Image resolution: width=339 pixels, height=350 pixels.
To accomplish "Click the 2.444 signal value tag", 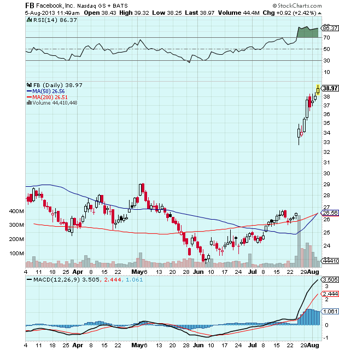I will [x=330, y=294].
